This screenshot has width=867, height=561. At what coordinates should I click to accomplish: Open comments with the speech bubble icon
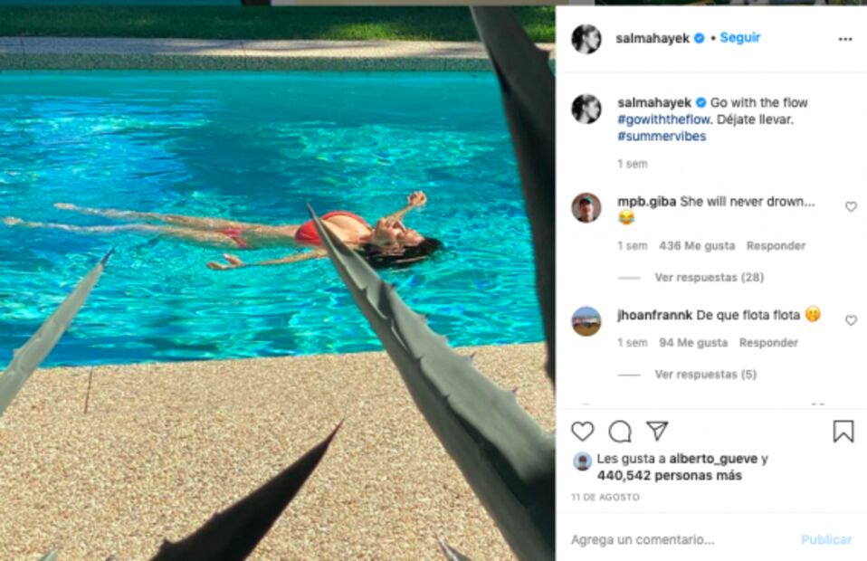tap(620, 431)
